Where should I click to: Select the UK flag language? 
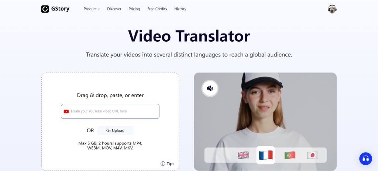coord(243,155)
